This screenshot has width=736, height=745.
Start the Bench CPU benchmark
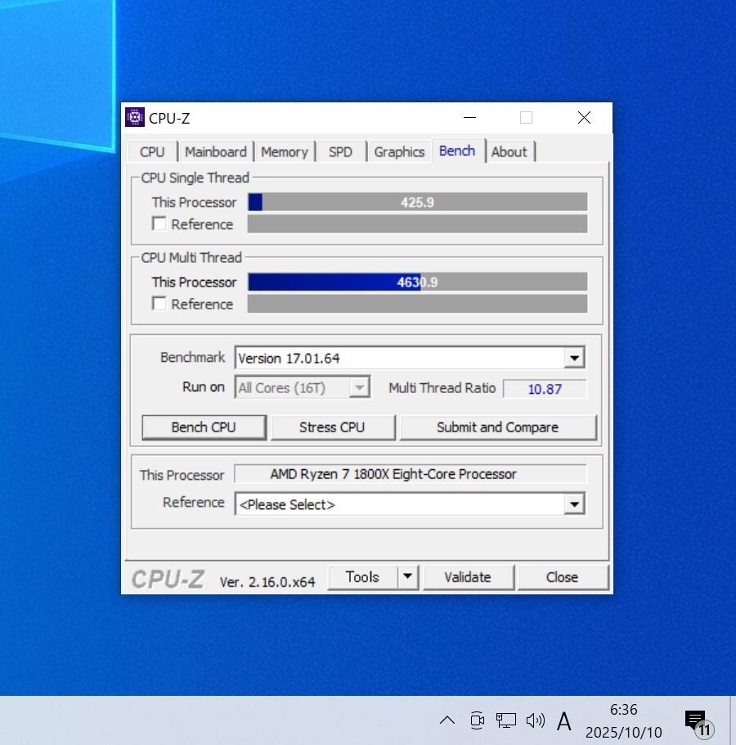coord(204,427)
